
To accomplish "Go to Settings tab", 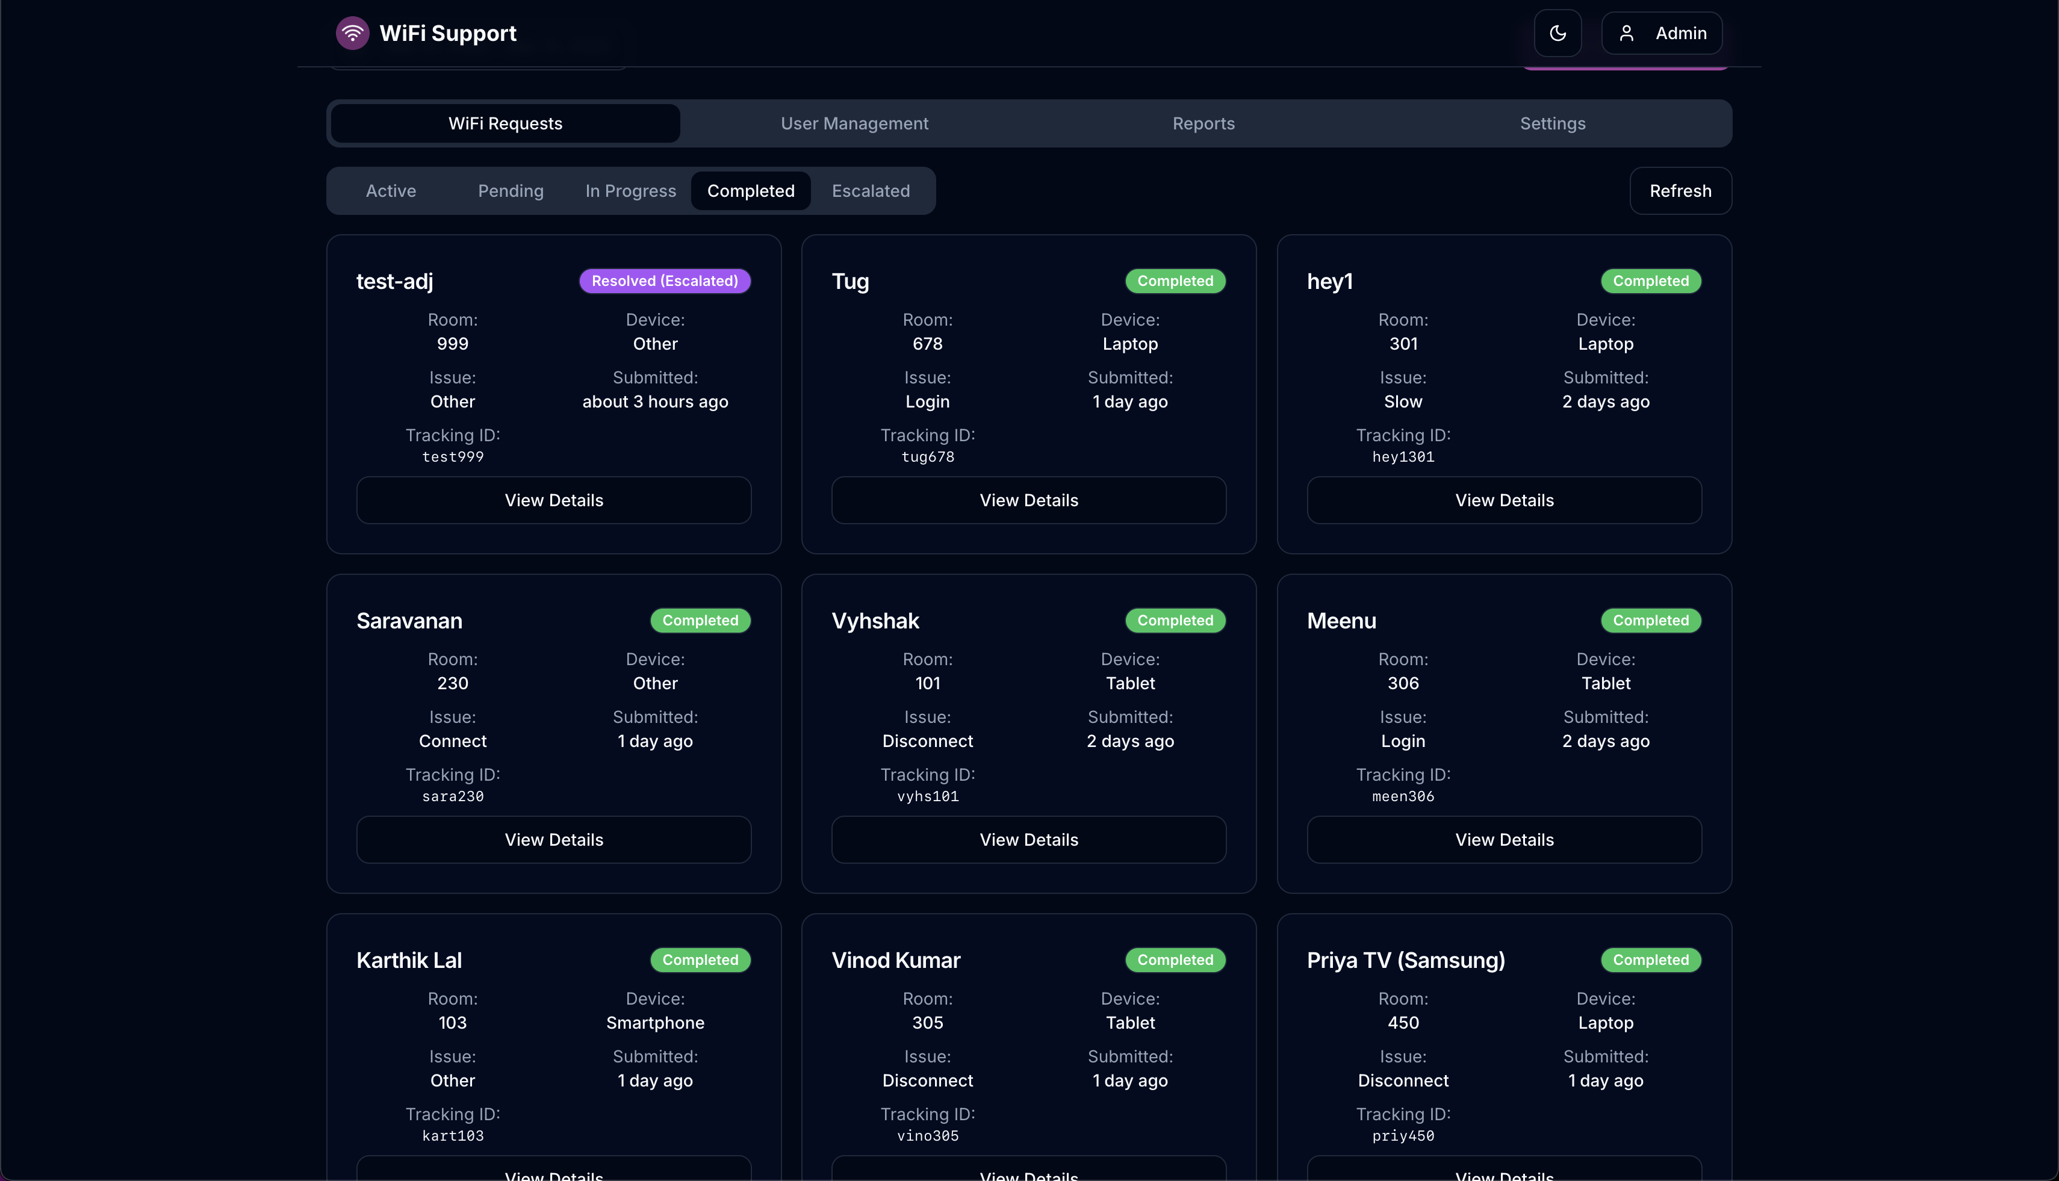I will 1552,123.
